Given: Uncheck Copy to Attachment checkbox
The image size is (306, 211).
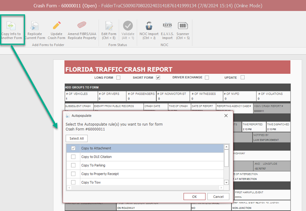Looking at the screenshot, I should pos(73,148).
